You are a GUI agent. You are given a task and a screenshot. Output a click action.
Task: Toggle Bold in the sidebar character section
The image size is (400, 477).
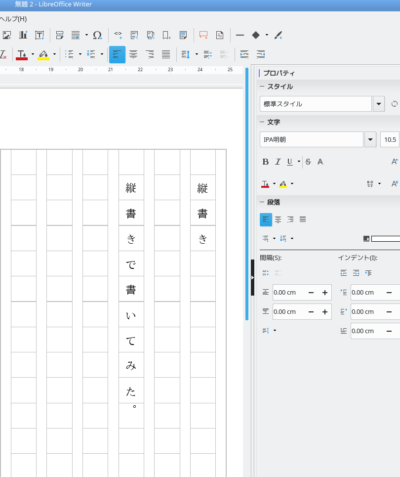click(265, 162)
